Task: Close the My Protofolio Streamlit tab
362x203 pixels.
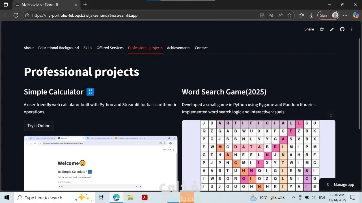Action: coord(76,5)
